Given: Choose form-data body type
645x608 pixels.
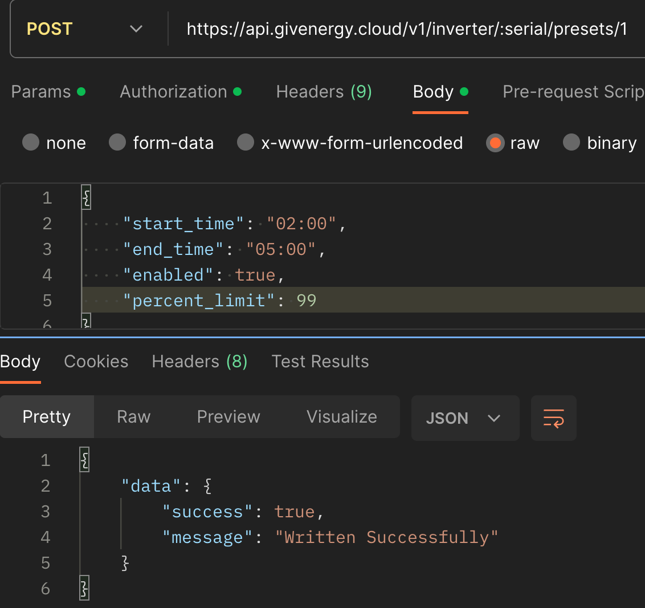Looking at the screenshot, I should click(161, 143).
